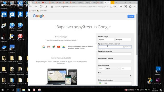Viewport: 164px width, 92px height.
Task: Open the Edge share icon
Action: (130, 7)
